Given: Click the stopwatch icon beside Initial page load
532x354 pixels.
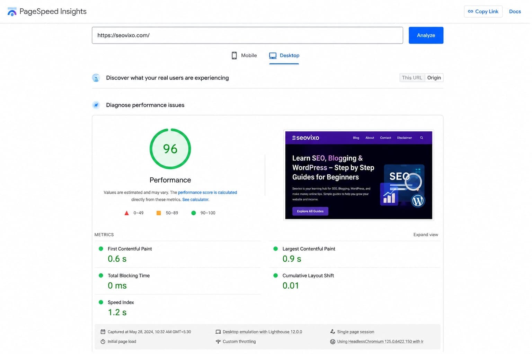Looking at the screenshot, I should tap(103, 342).
